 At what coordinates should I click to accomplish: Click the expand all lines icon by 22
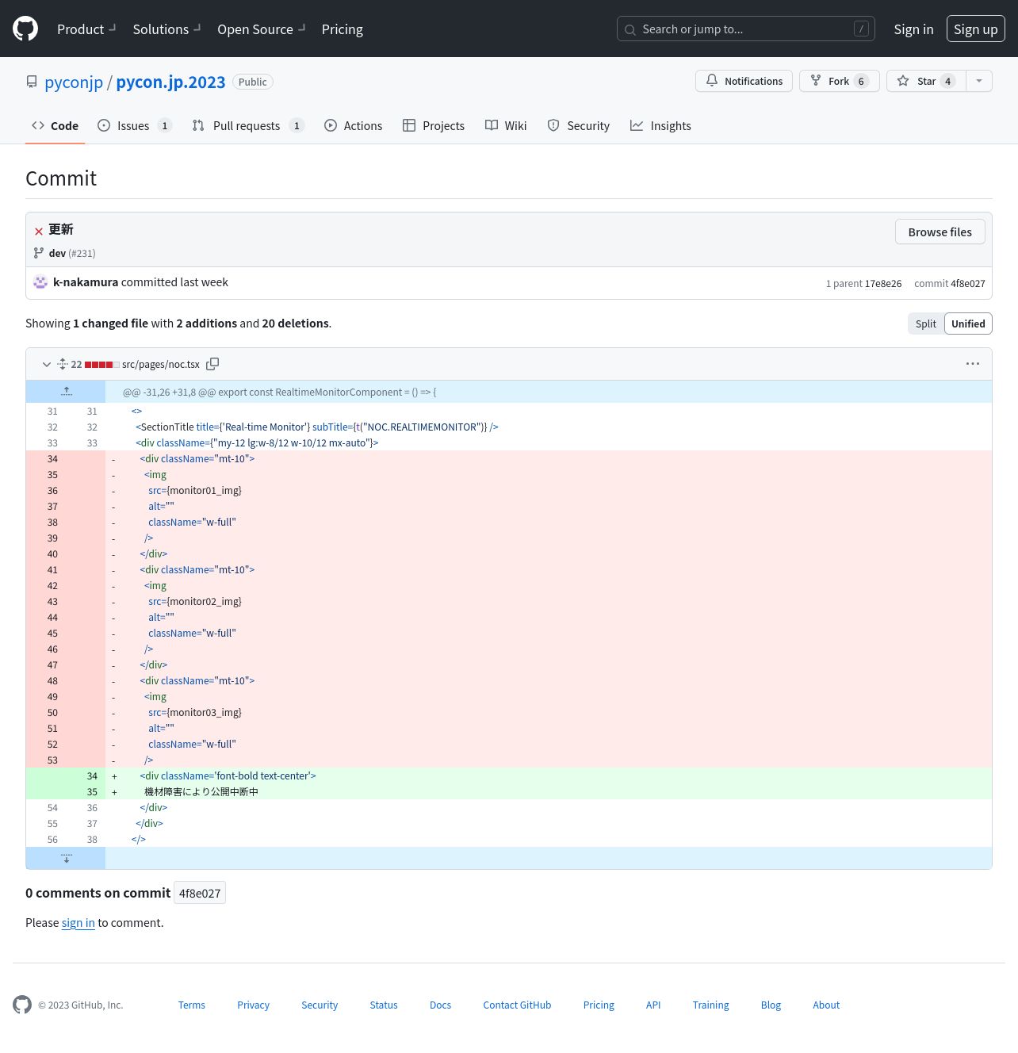coord(63,364)
